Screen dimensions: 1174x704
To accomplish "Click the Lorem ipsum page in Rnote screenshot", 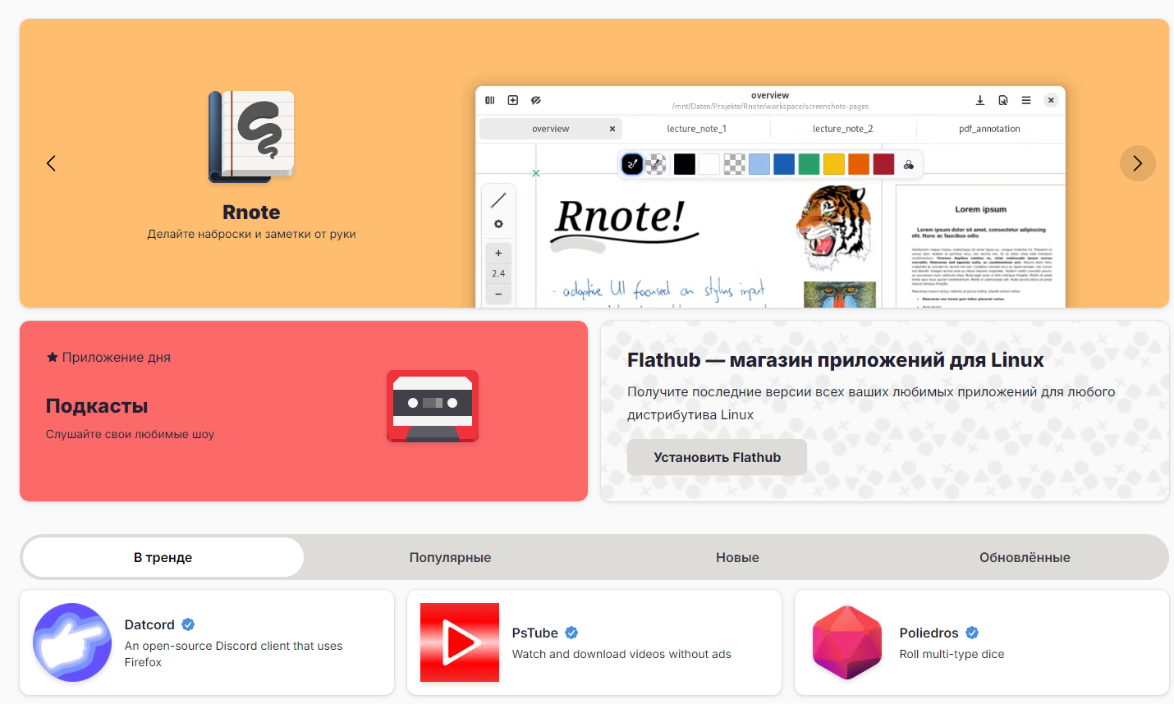I will coord(980,246).
